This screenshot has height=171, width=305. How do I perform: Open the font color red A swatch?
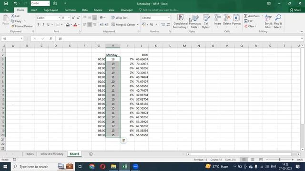pyautogui.click(x=75, y=25)
